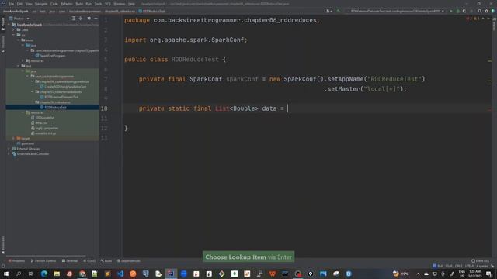This screenshot has width=497, height=279.
Task: Hide the Project tool window
Action: 96,19
